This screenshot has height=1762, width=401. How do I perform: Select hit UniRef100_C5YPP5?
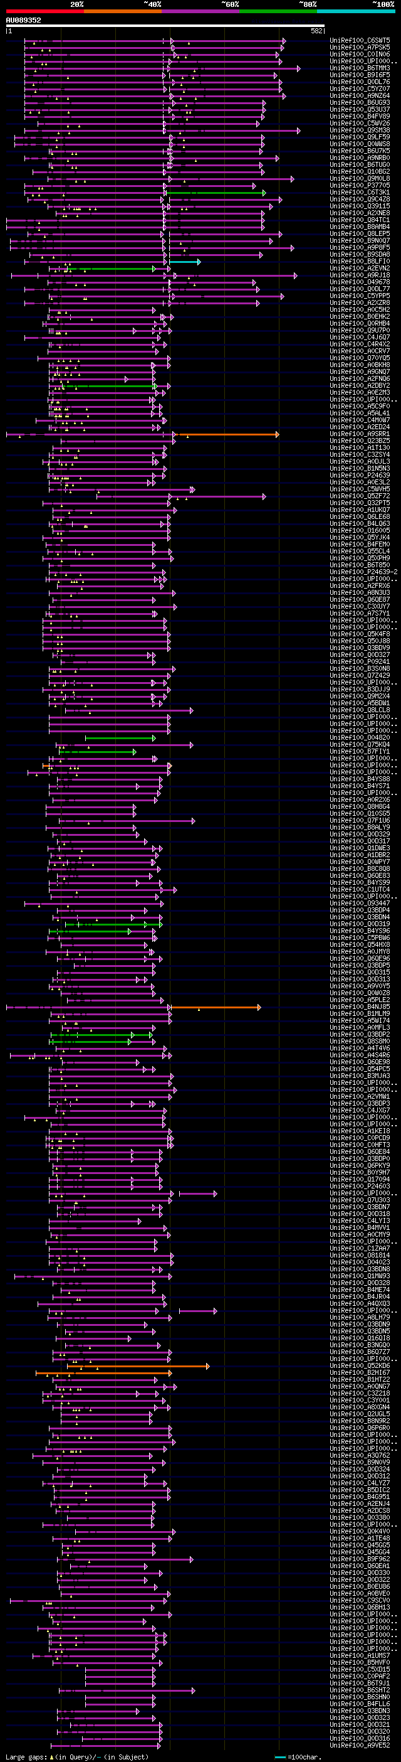(x=360, y=296)
